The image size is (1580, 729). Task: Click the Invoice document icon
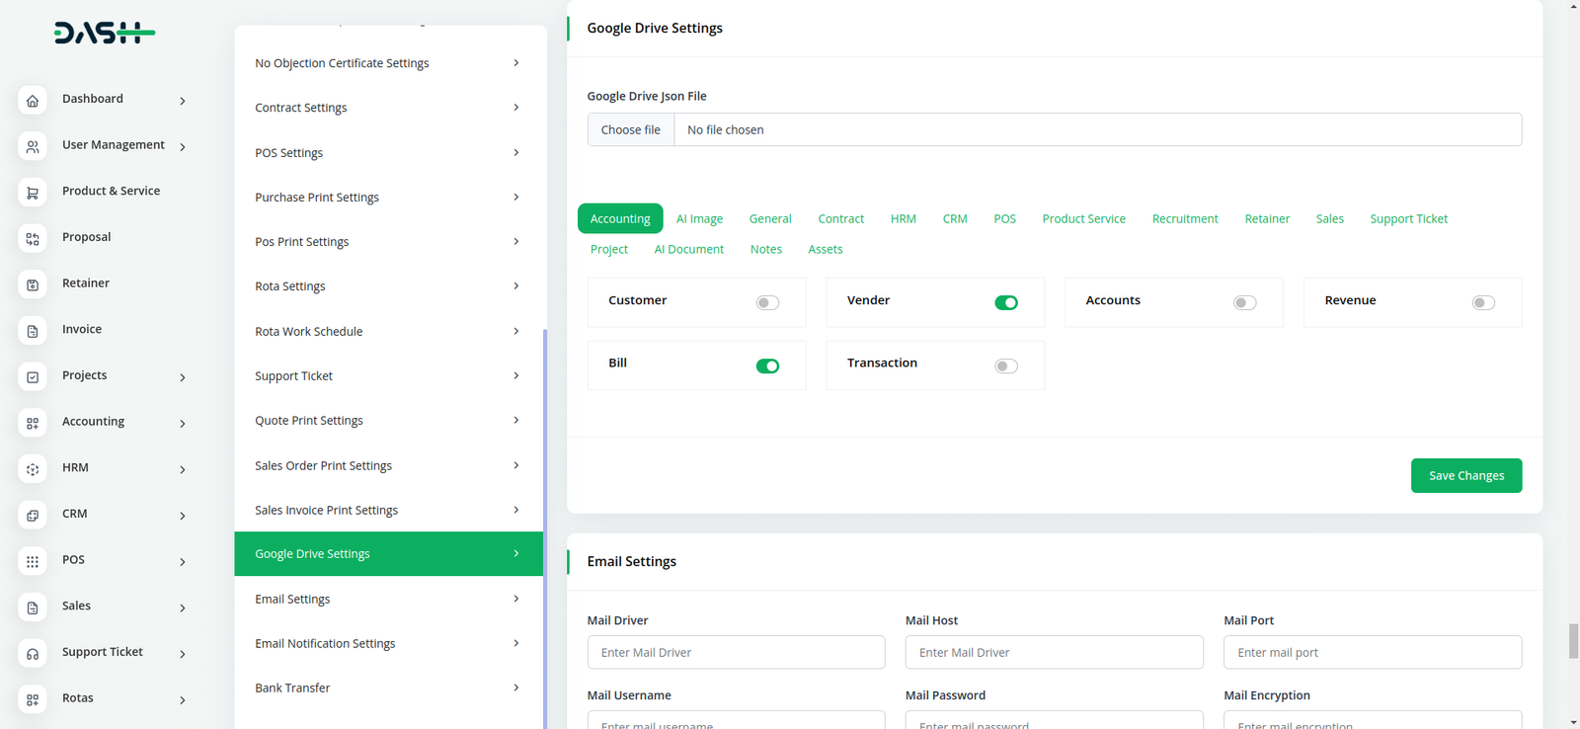[x=33, y=331]
